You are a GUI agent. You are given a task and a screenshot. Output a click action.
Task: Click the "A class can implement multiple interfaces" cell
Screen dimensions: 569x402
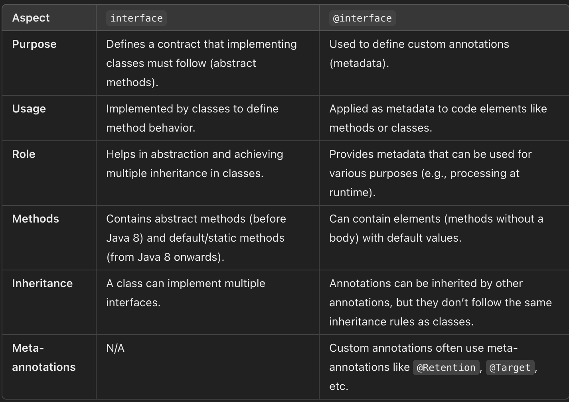pos(186,293)
